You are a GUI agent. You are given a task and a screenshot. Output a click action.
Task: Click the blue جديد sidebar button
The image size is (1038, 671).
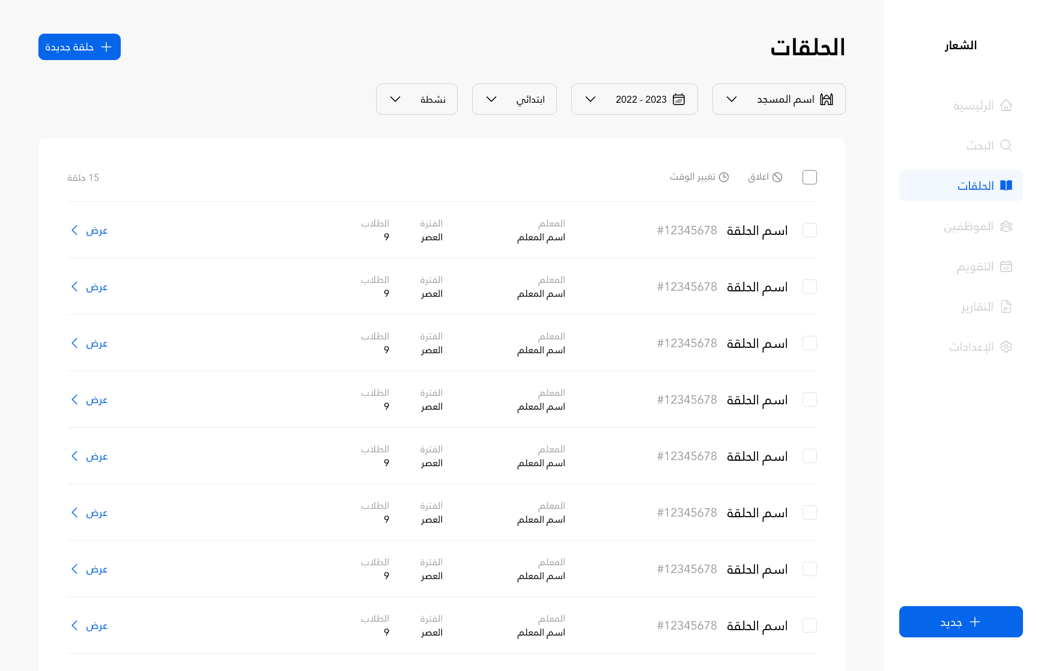click(x=961, y=622)
